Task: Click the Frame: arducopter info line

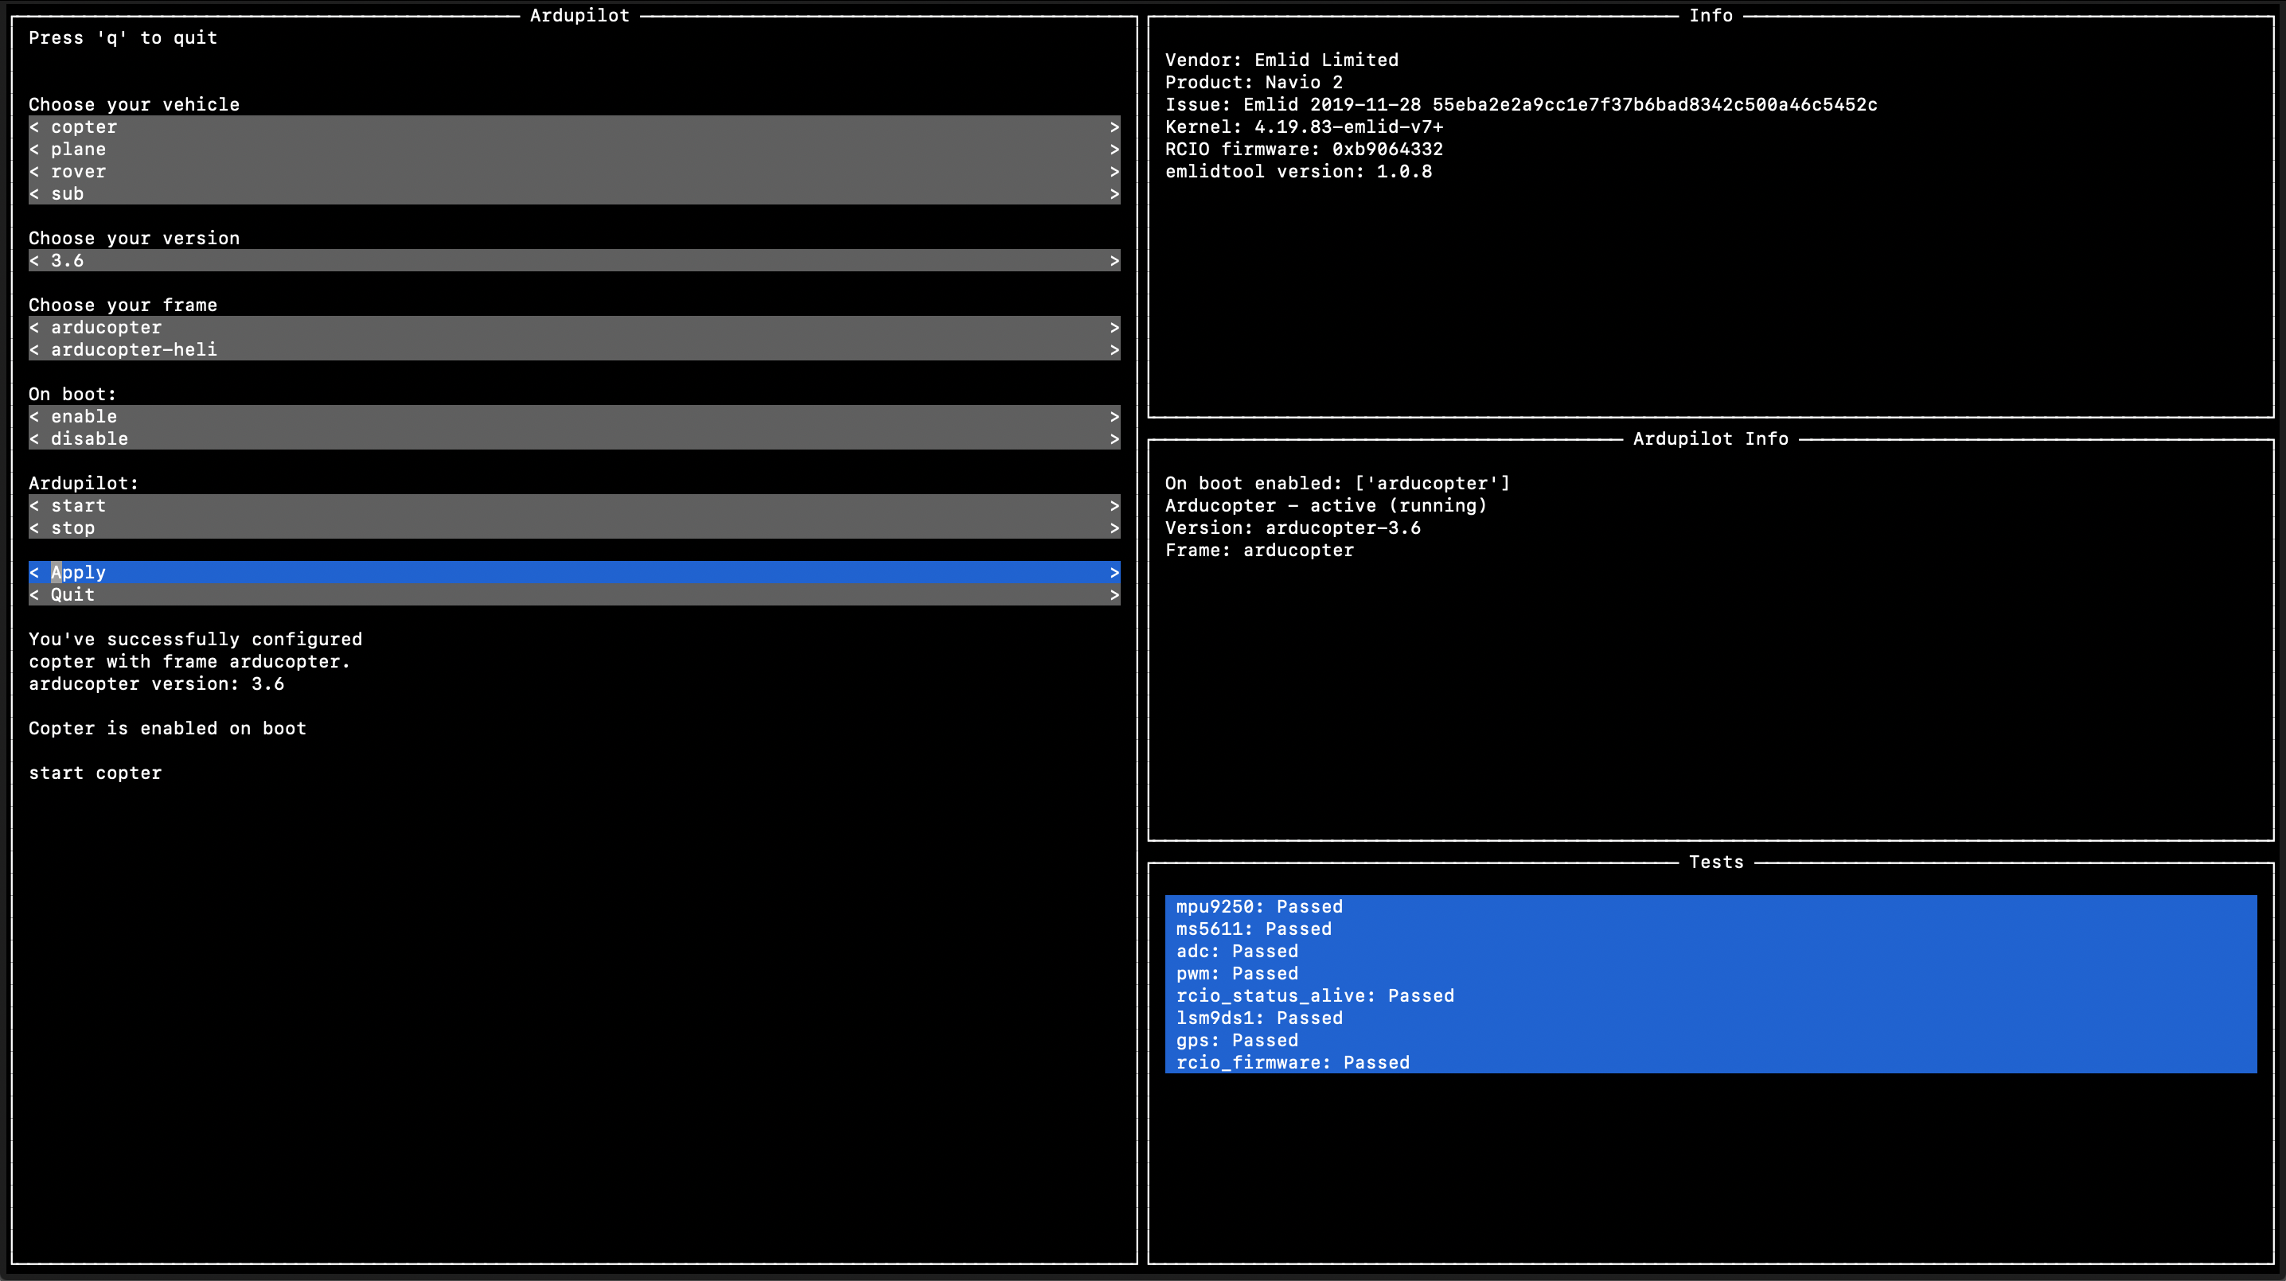Action: point(1259,550)
